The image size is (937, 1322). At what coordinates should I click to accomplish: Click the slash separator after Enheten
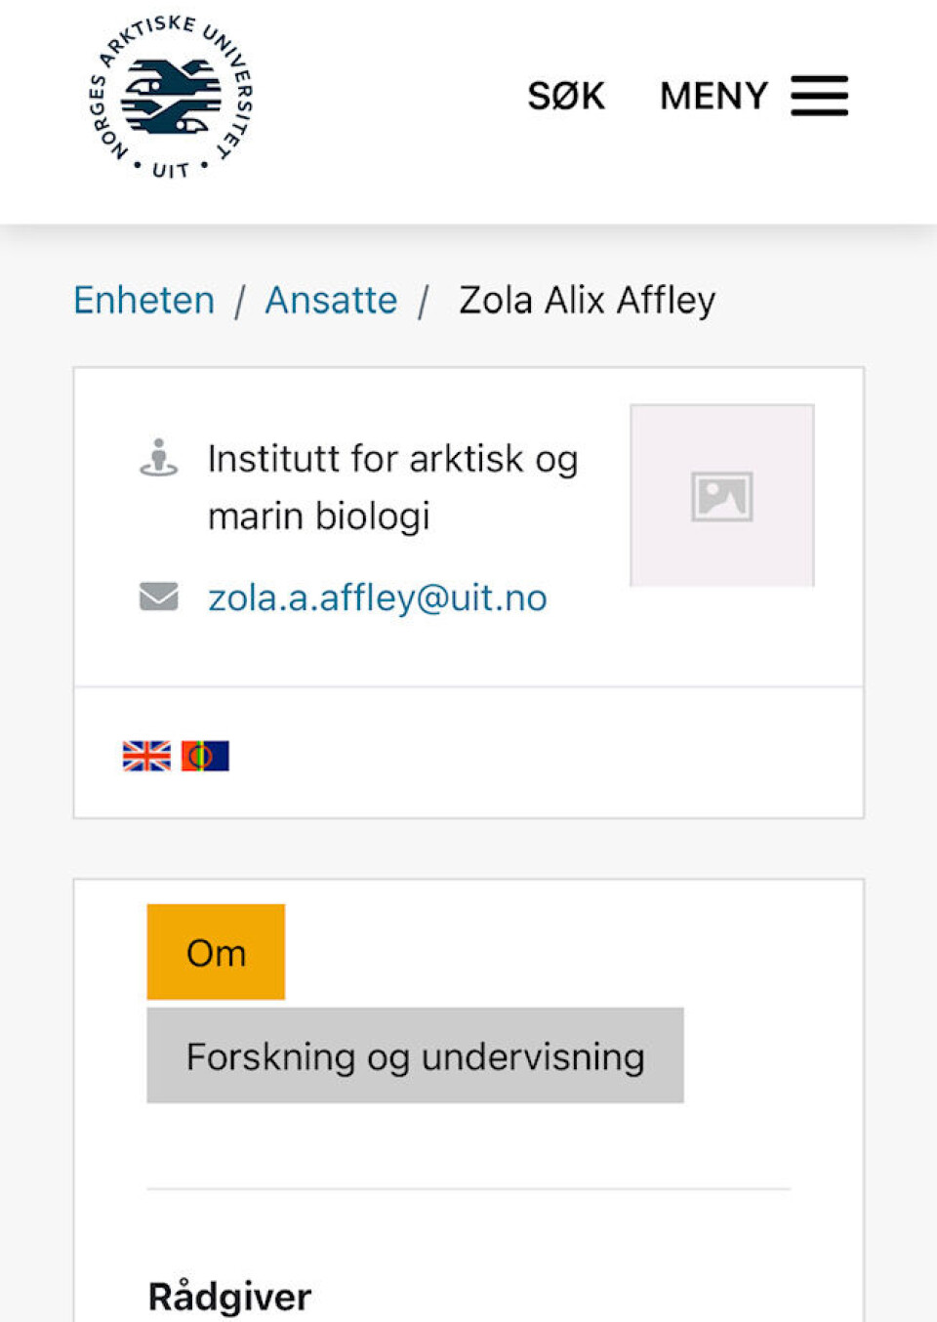tap(239, 302)
